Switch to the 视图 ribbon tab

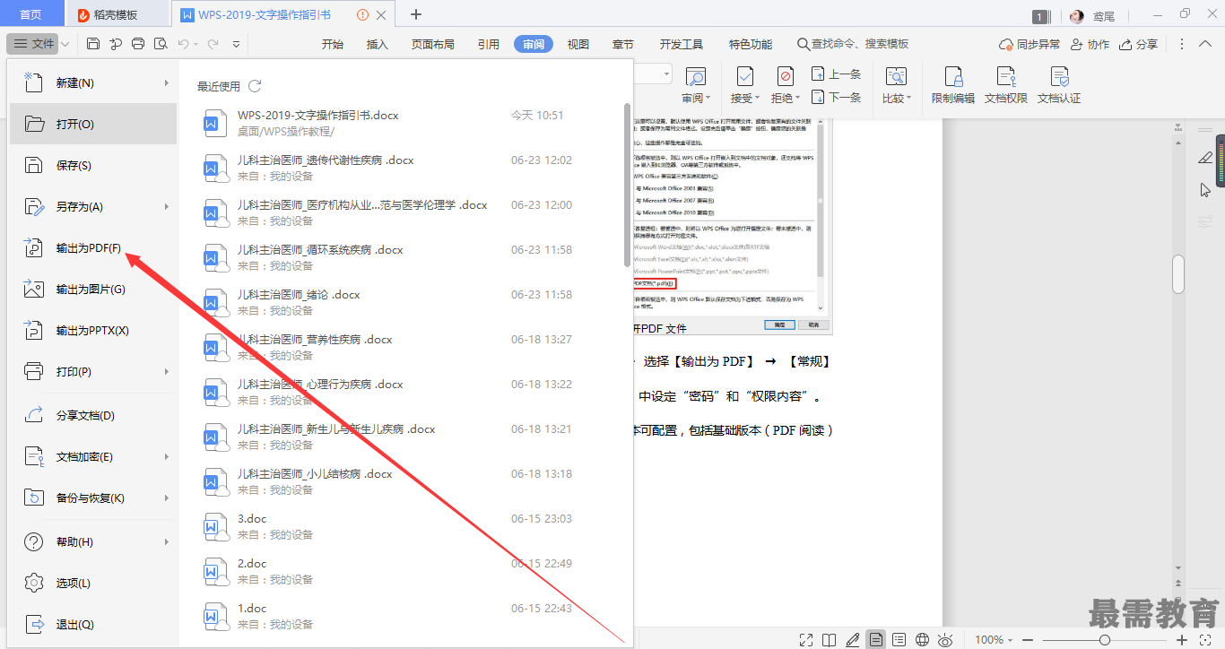tap(578, 44)
